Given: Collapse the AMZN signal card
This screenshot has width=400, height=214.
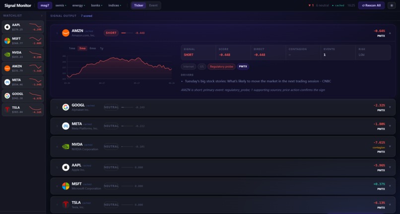Looking at the screenshot, I should pyautogui.click(x=390, y=33).
